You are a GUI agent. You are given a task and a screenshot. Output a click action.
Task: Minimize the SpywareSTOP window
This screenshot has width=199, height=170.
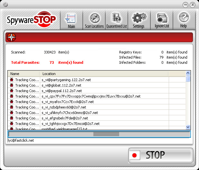pos(185,5)
